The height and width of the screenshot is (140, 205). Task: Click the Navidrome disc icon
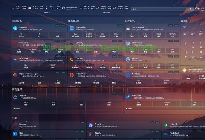[128, 97]
